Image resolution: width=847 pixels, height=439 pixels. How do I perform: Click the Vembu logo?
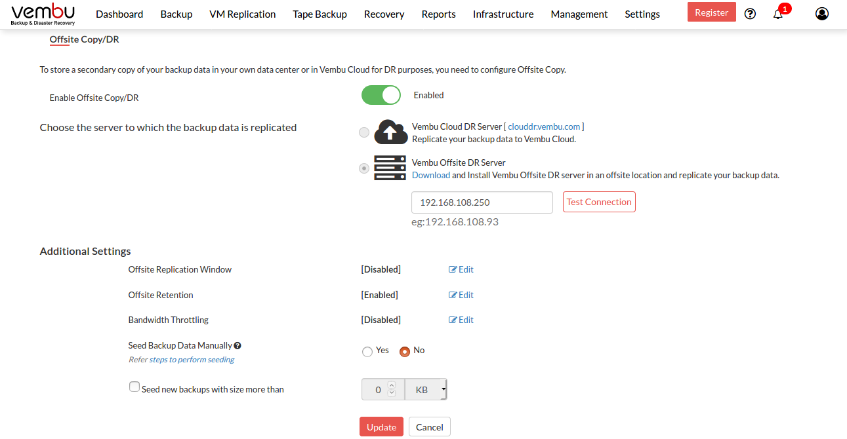[x=43, y=14]
